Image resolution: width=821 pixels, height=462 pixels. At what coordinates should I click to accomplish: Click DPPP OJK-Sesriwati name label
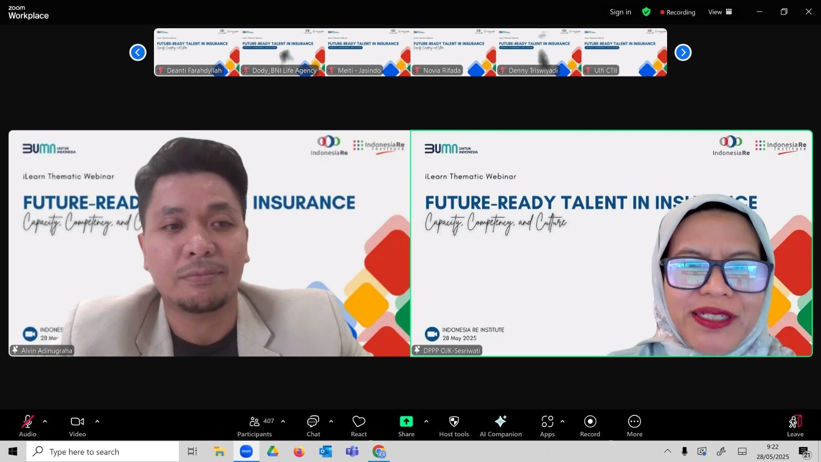tap(447, 351)
